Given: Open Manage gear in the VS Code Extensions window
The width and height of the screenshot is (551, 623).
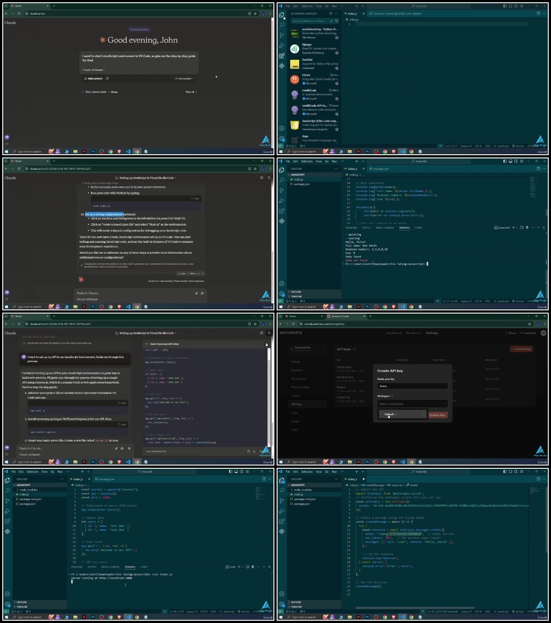Looking at the screenshot, I should pos(282,139).
